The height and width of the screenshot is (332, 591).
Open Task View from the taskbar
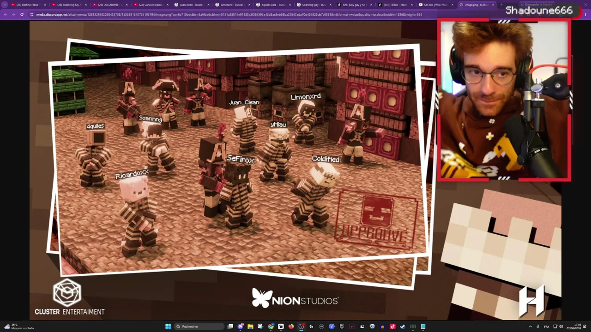[230, 326]
